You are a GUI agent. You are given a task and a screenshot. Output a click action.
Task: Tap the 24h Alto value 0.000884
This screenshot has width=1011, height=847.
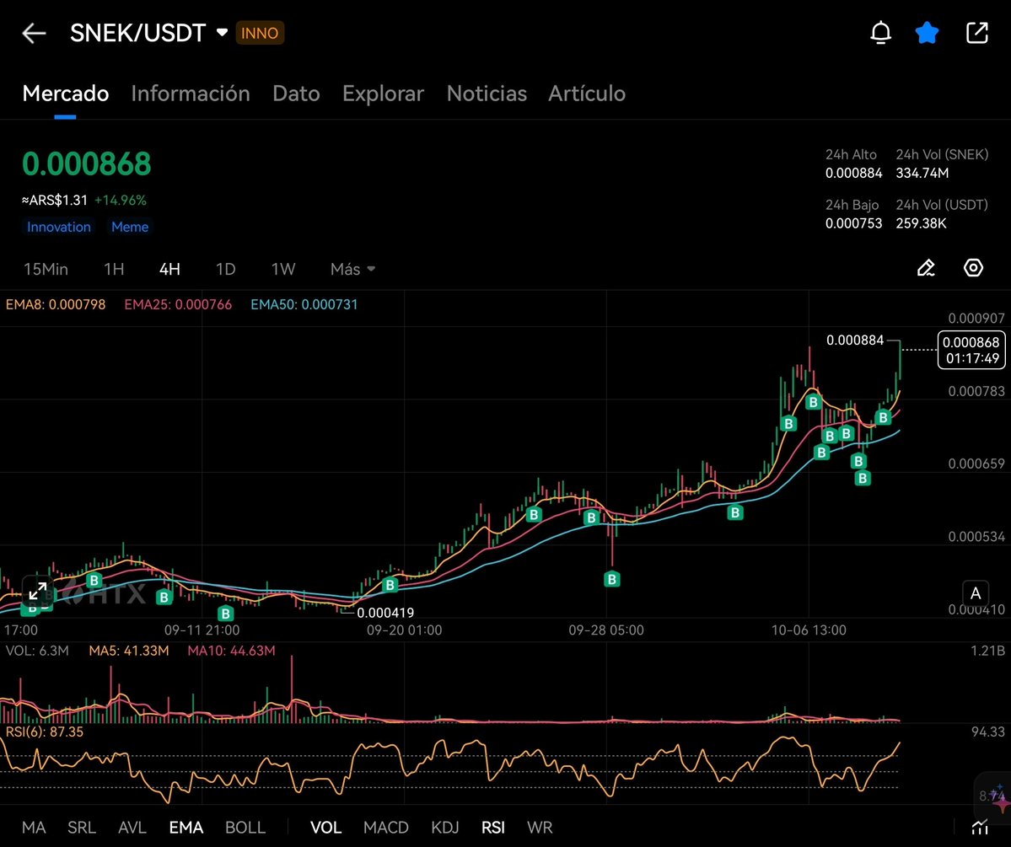(x=853, y=173)
